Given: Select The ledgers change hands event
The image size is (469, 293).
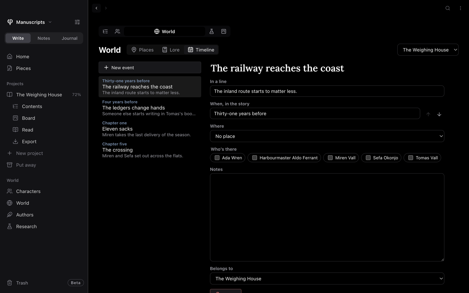Looking at the screenshot, I should pos(150,108).
